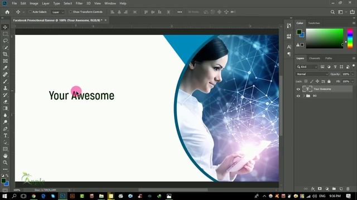Select the Move tool in the toolbox
Image resolution: width=357 pixels, height=200 pixels.
(x=5, y=27)
